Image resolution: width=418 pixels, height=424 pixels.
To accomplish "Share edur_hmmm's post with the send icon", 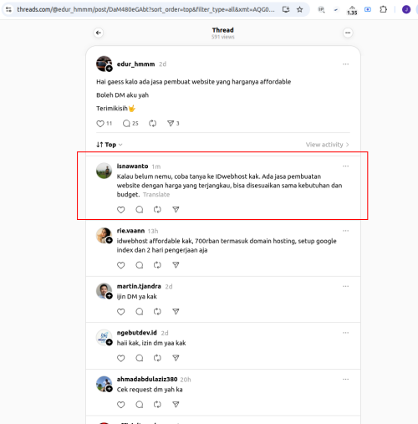I will (x=171, y=124).
